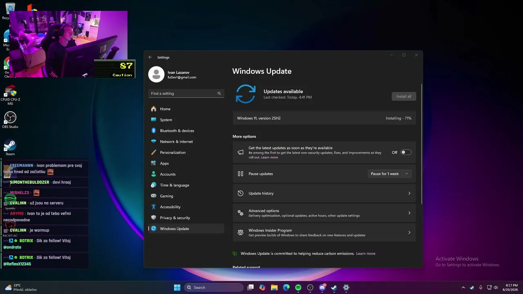Viewport: 523px width, 294px height.
Task: Open Accessibility settings
Action: click(186, 207)
